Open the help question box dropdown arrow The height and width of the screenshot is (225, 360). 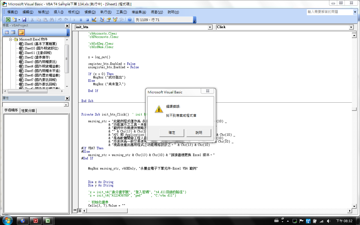tap(355, 12)
